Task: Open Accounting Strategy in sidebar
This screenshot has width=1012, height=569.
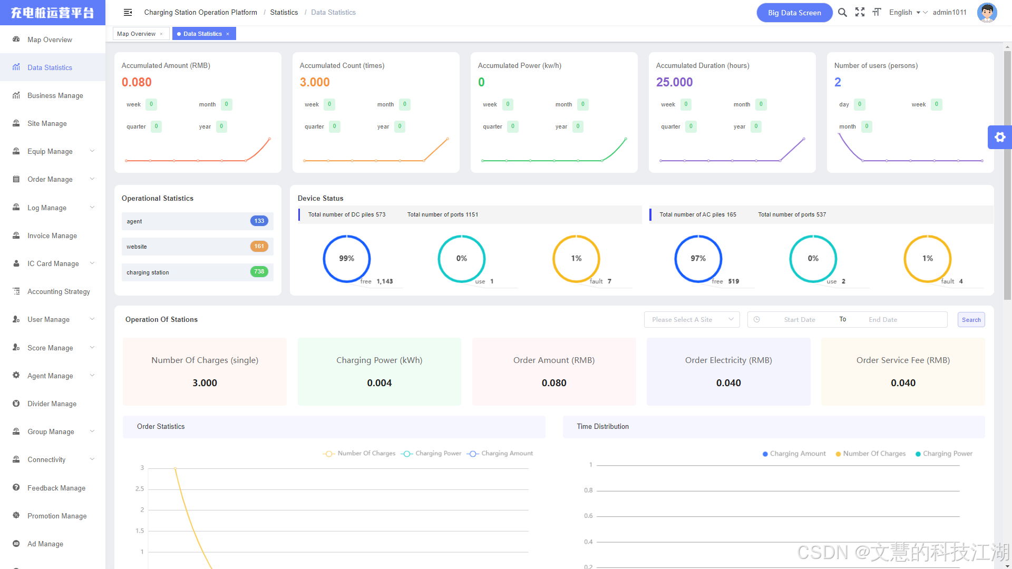Action: click(x=59, y=291)
